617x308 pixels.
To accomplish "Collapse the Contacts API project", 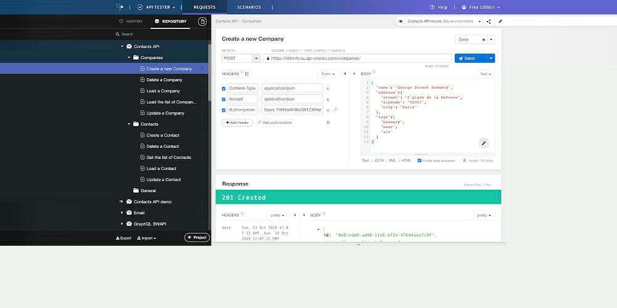I will tap(122, 46).
